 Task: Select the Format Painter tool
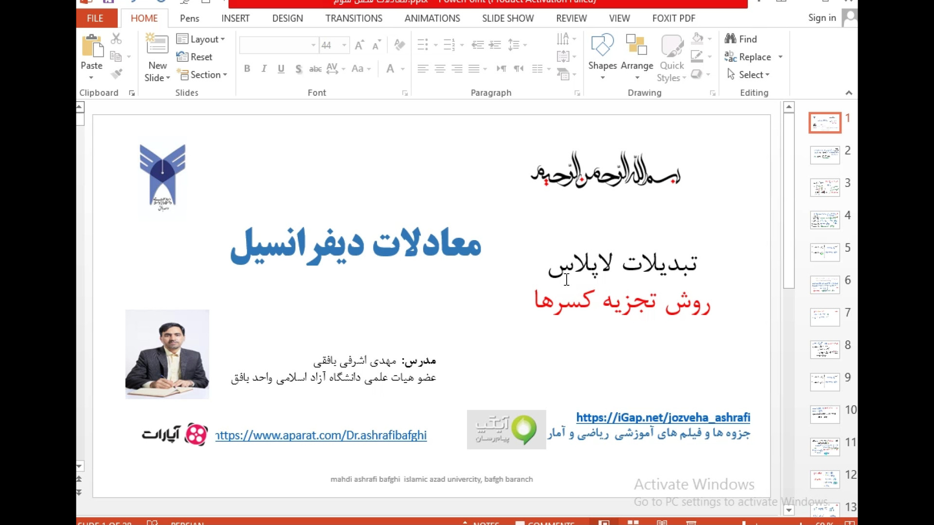pos(117,74)
